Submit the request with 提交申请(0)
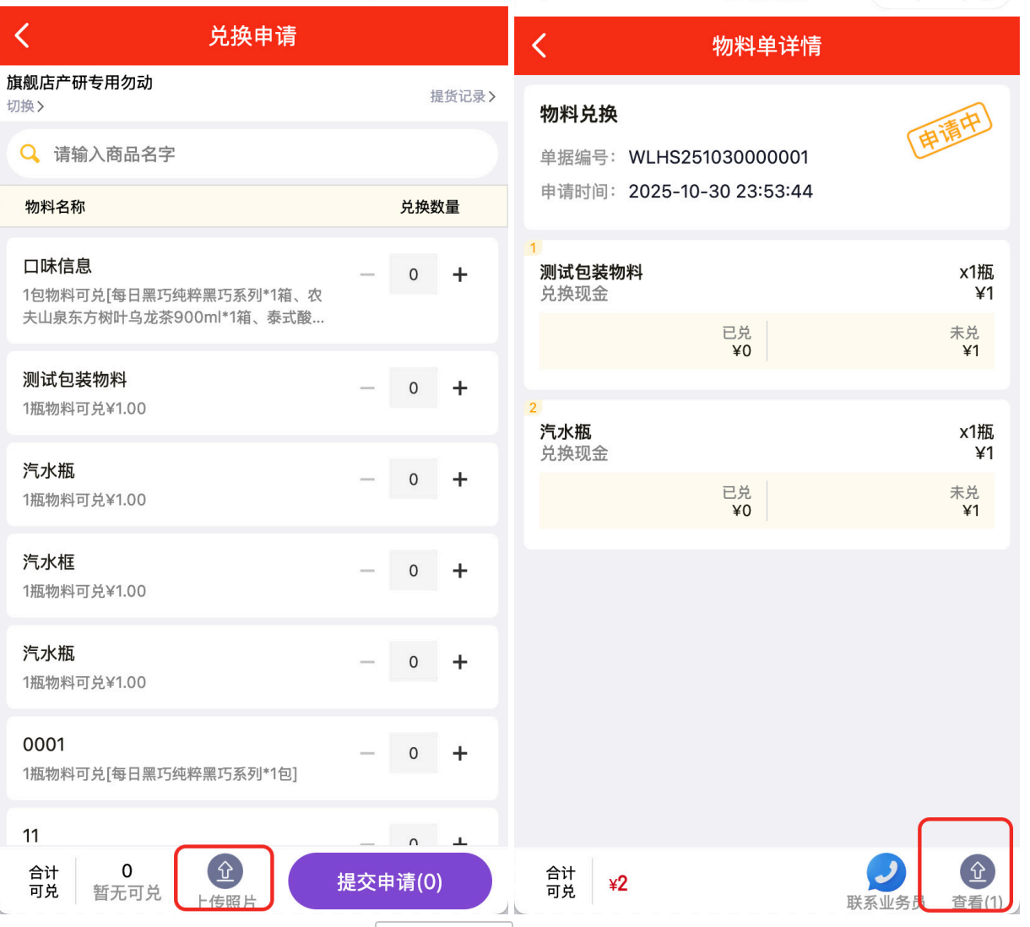 pyautogui.click(x=389, y=881)
